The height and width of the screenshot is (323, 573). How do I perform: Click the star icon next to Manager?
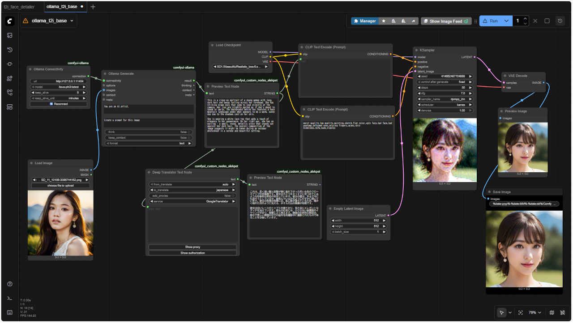point(384,21)
